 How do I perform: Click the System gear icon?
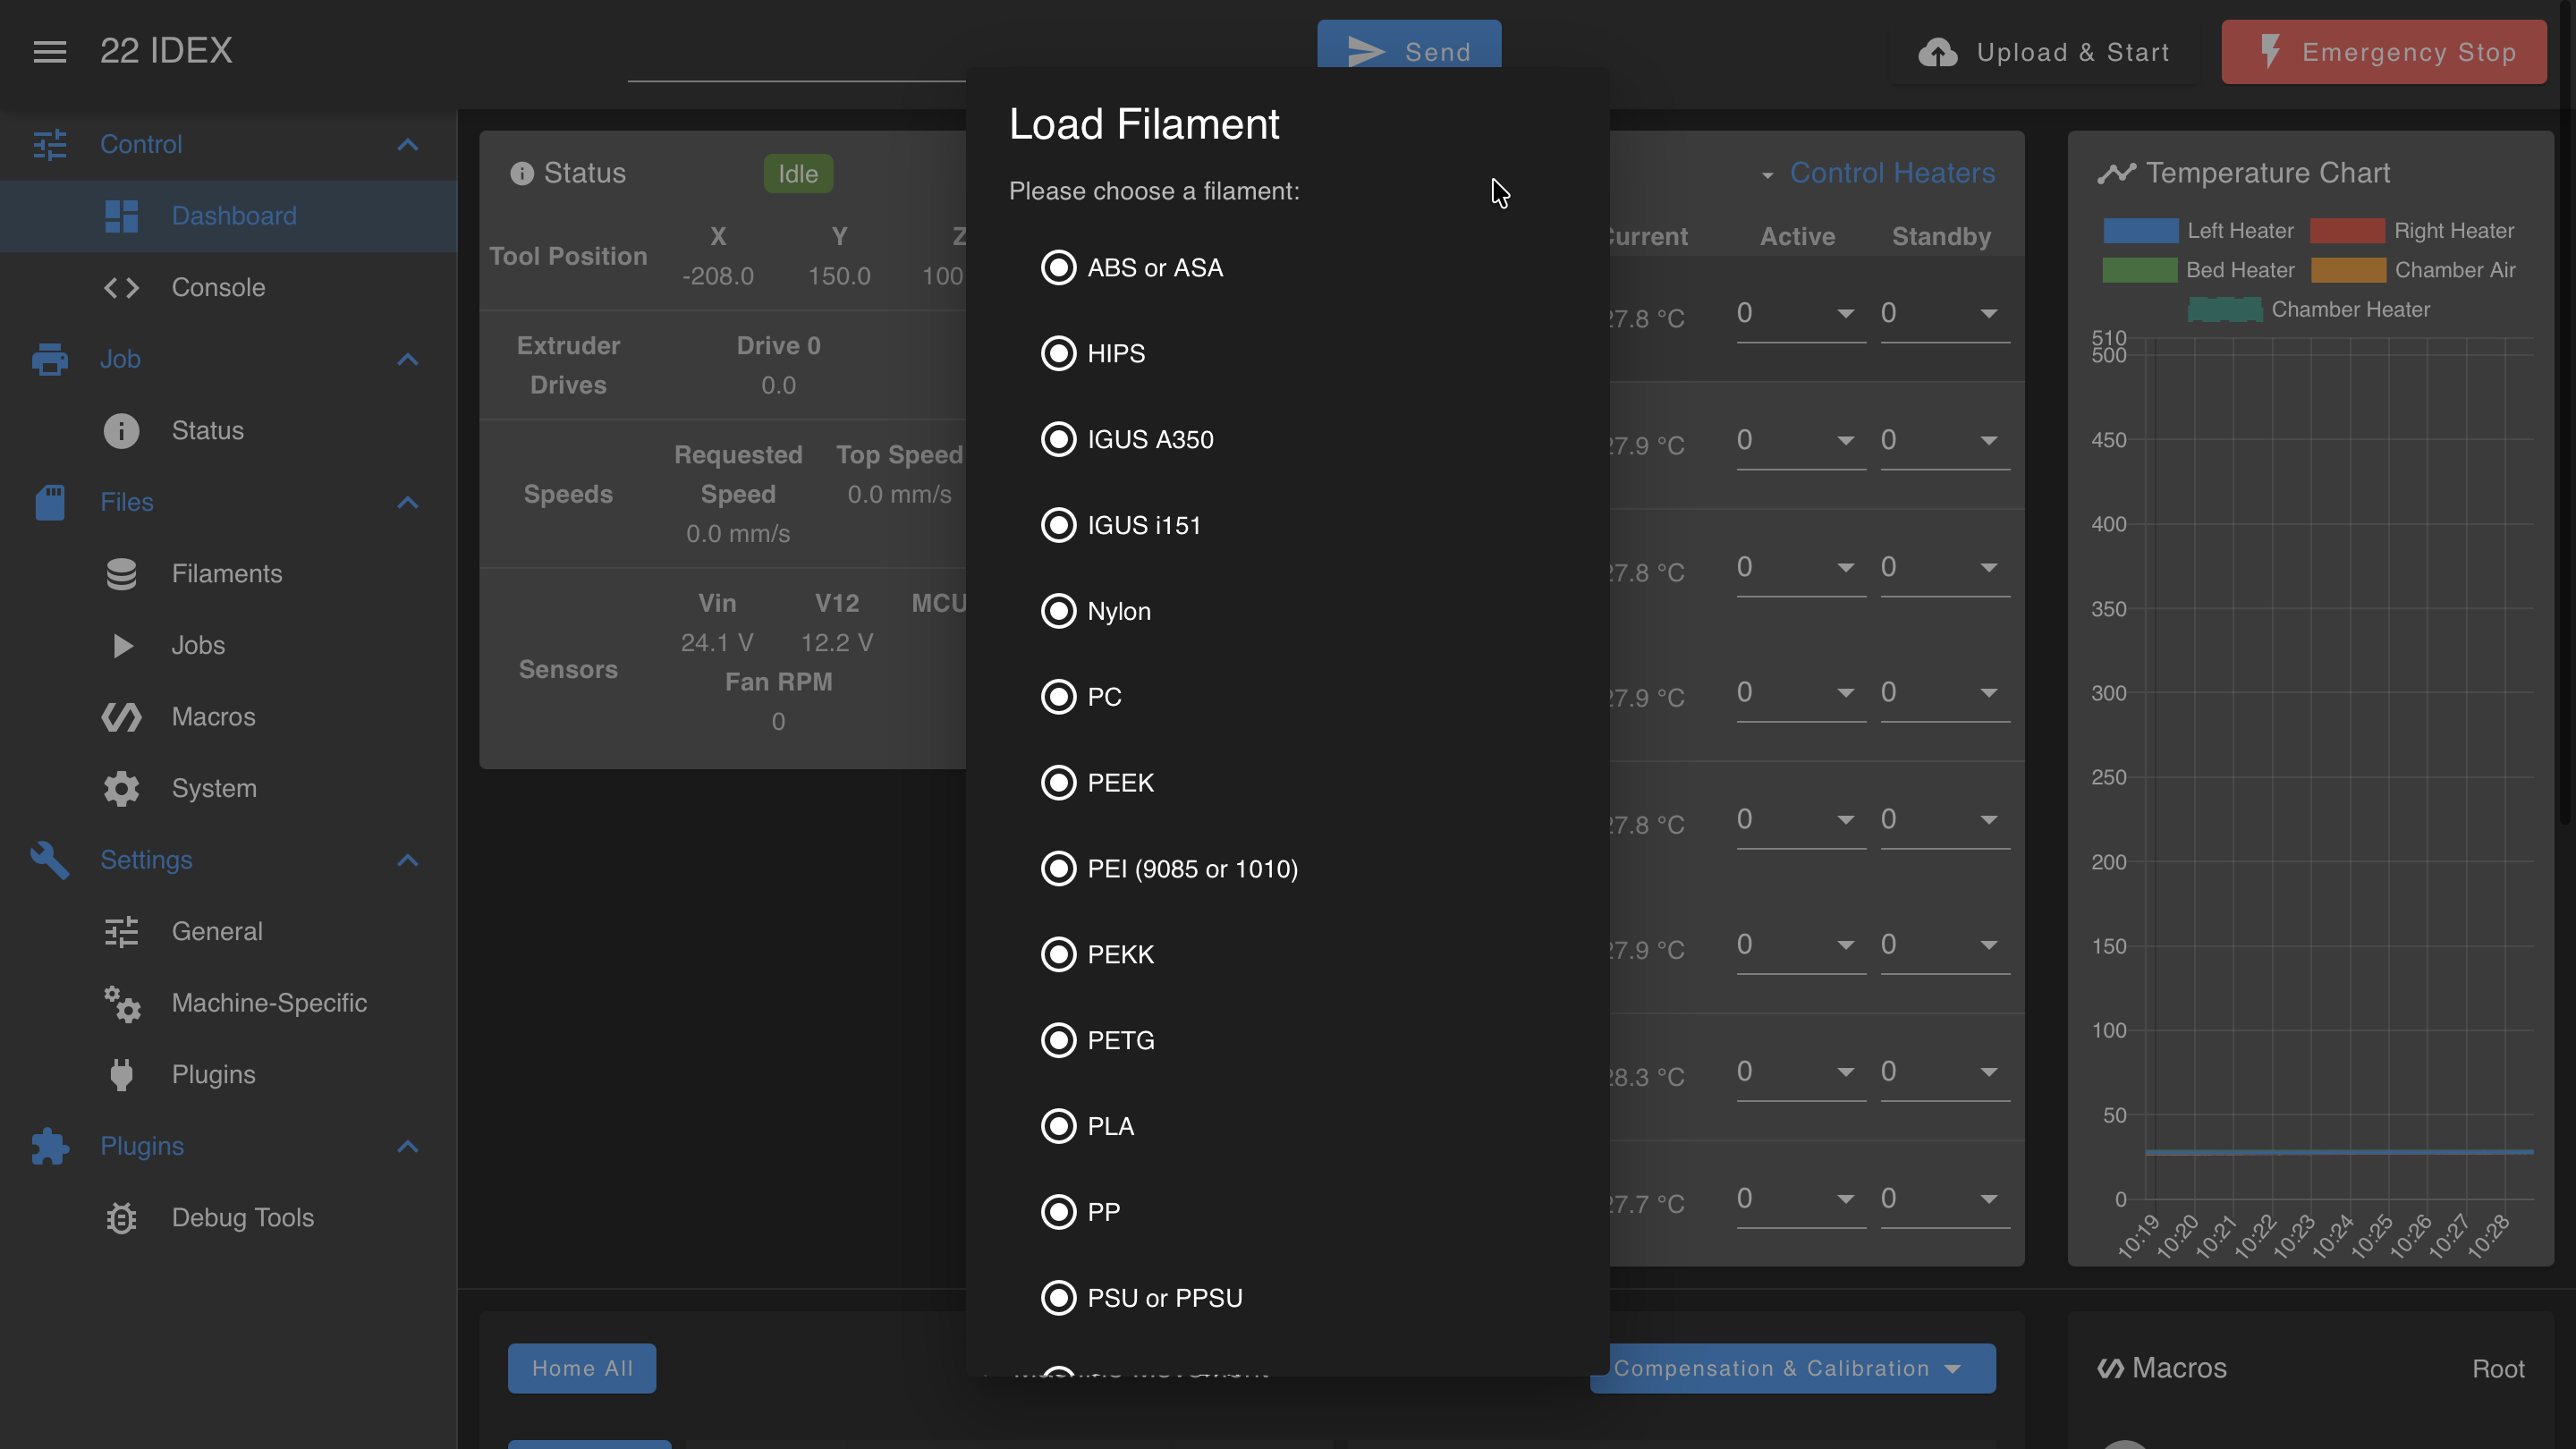[121, 788]
